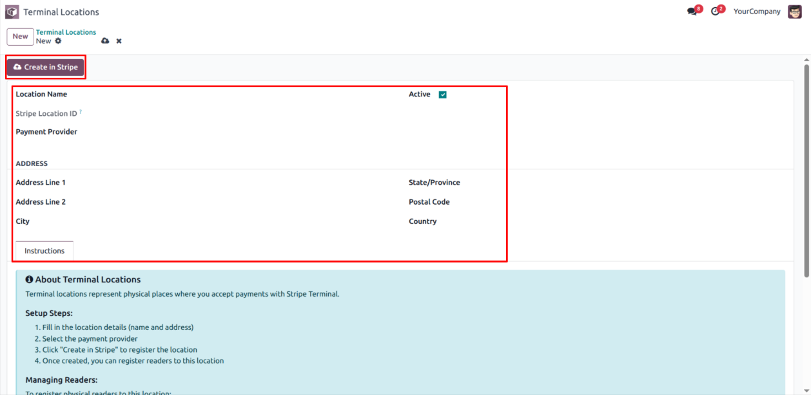Open the user avatar menu

click(794, 12)
